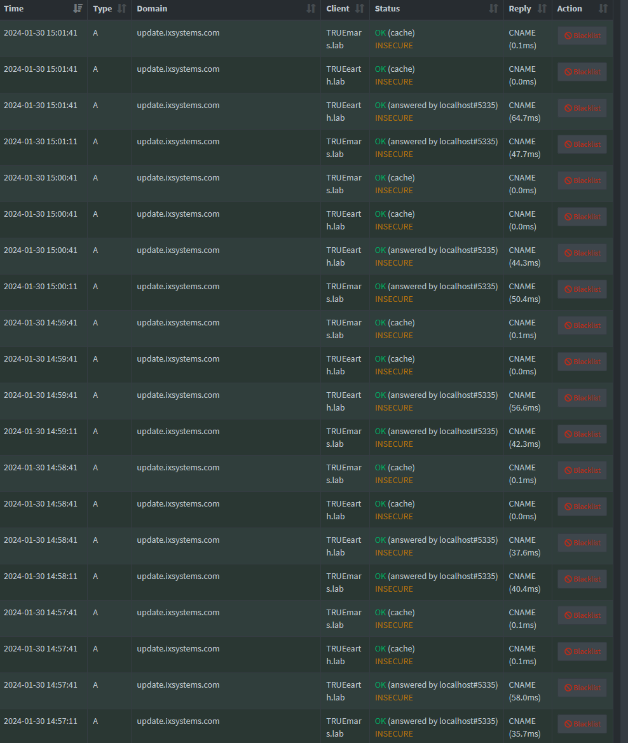This screenshot has height=743, width=628.
Task: Click update.ixsystems.com in the 14:59:11 row
Action: 178,432
